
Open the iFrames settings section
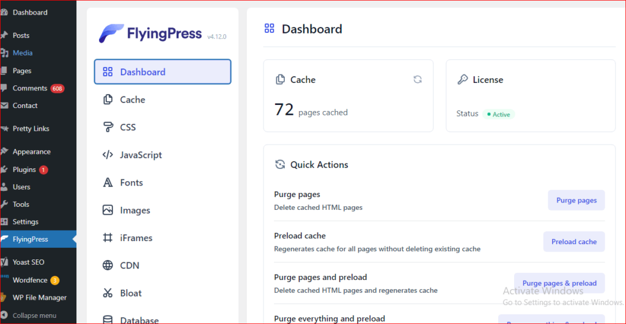[163, 237]
